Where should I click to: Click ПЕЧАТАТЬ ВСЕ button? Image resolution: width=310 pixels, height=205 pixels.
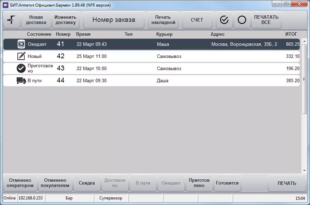click(266, 20)
